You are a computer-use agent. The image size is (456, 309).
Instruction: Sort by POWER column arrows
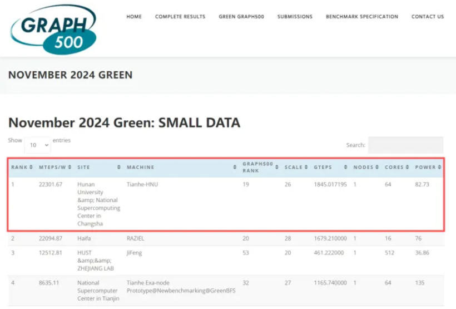440,167
